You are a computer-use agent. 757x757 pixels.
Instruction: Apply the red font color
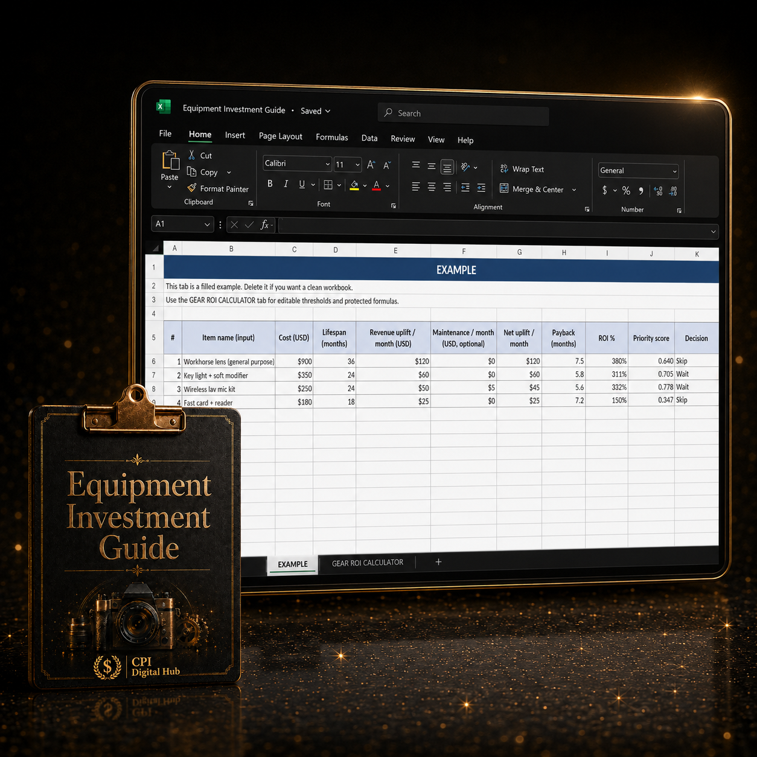coord(377,185)
